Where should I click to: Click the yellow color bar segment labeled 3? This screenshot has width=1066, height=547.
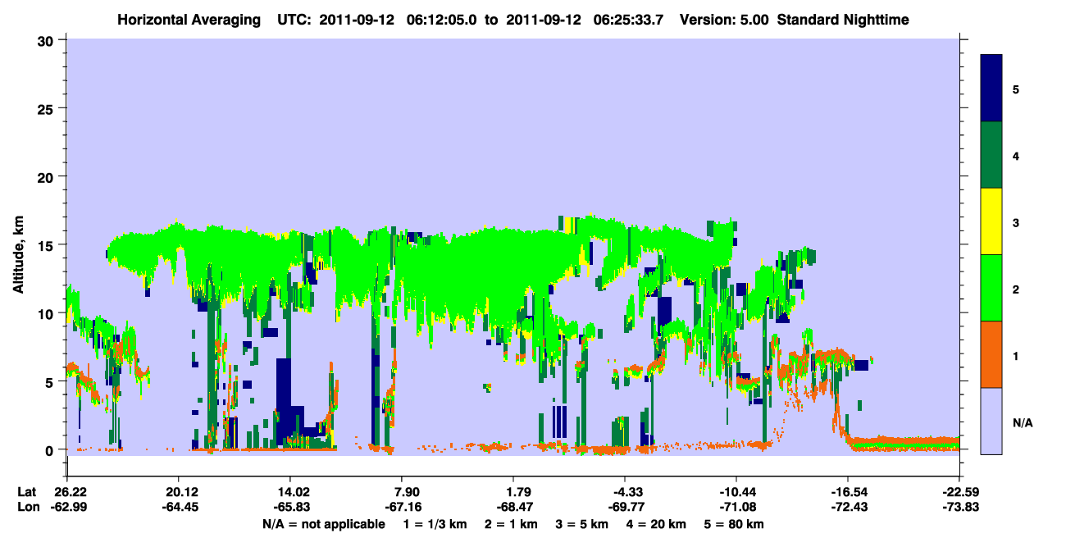991,221
